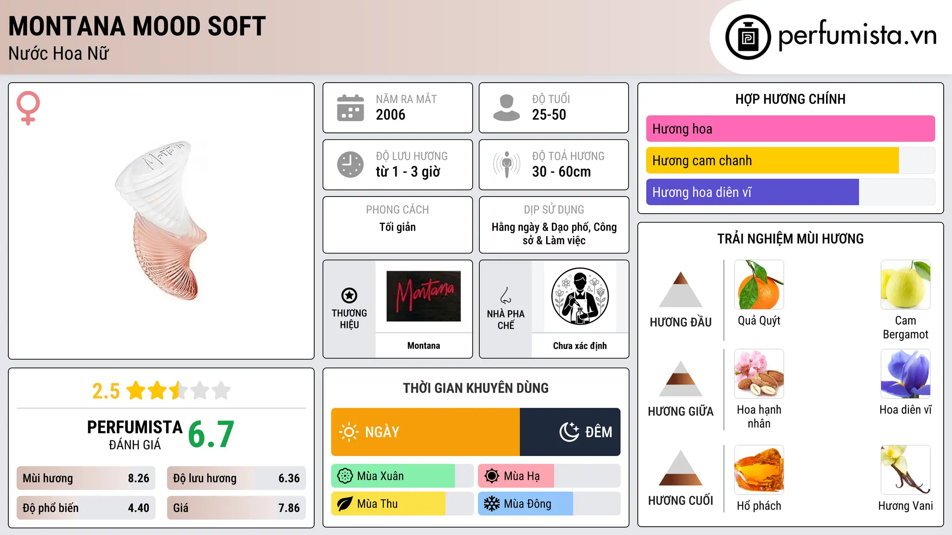Click the Giá 7.86 score row
Image resolution: width=952 pixels, height=535 pixels.
point(236,508)
